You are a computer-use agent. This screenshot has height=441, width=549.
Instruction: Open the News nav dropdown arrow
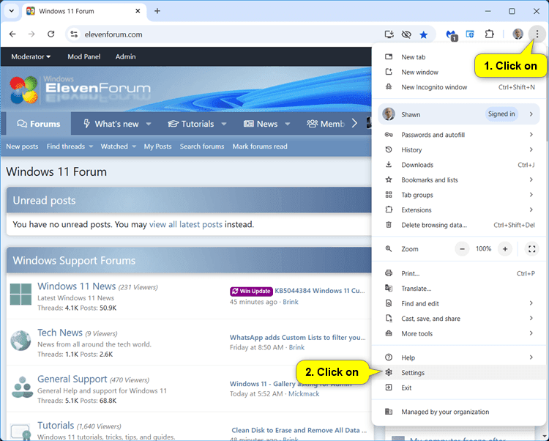click(x=288, y=124)
